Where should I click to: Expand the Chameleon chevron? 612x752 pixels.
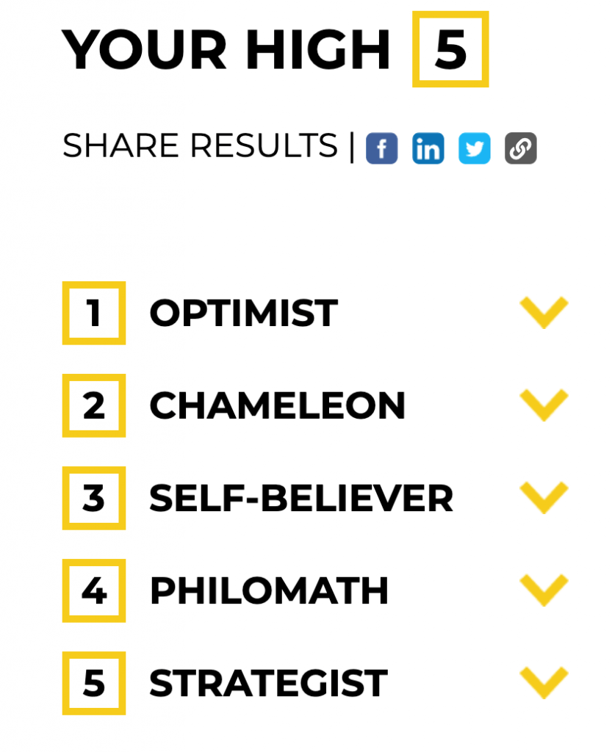coord(544,405)
